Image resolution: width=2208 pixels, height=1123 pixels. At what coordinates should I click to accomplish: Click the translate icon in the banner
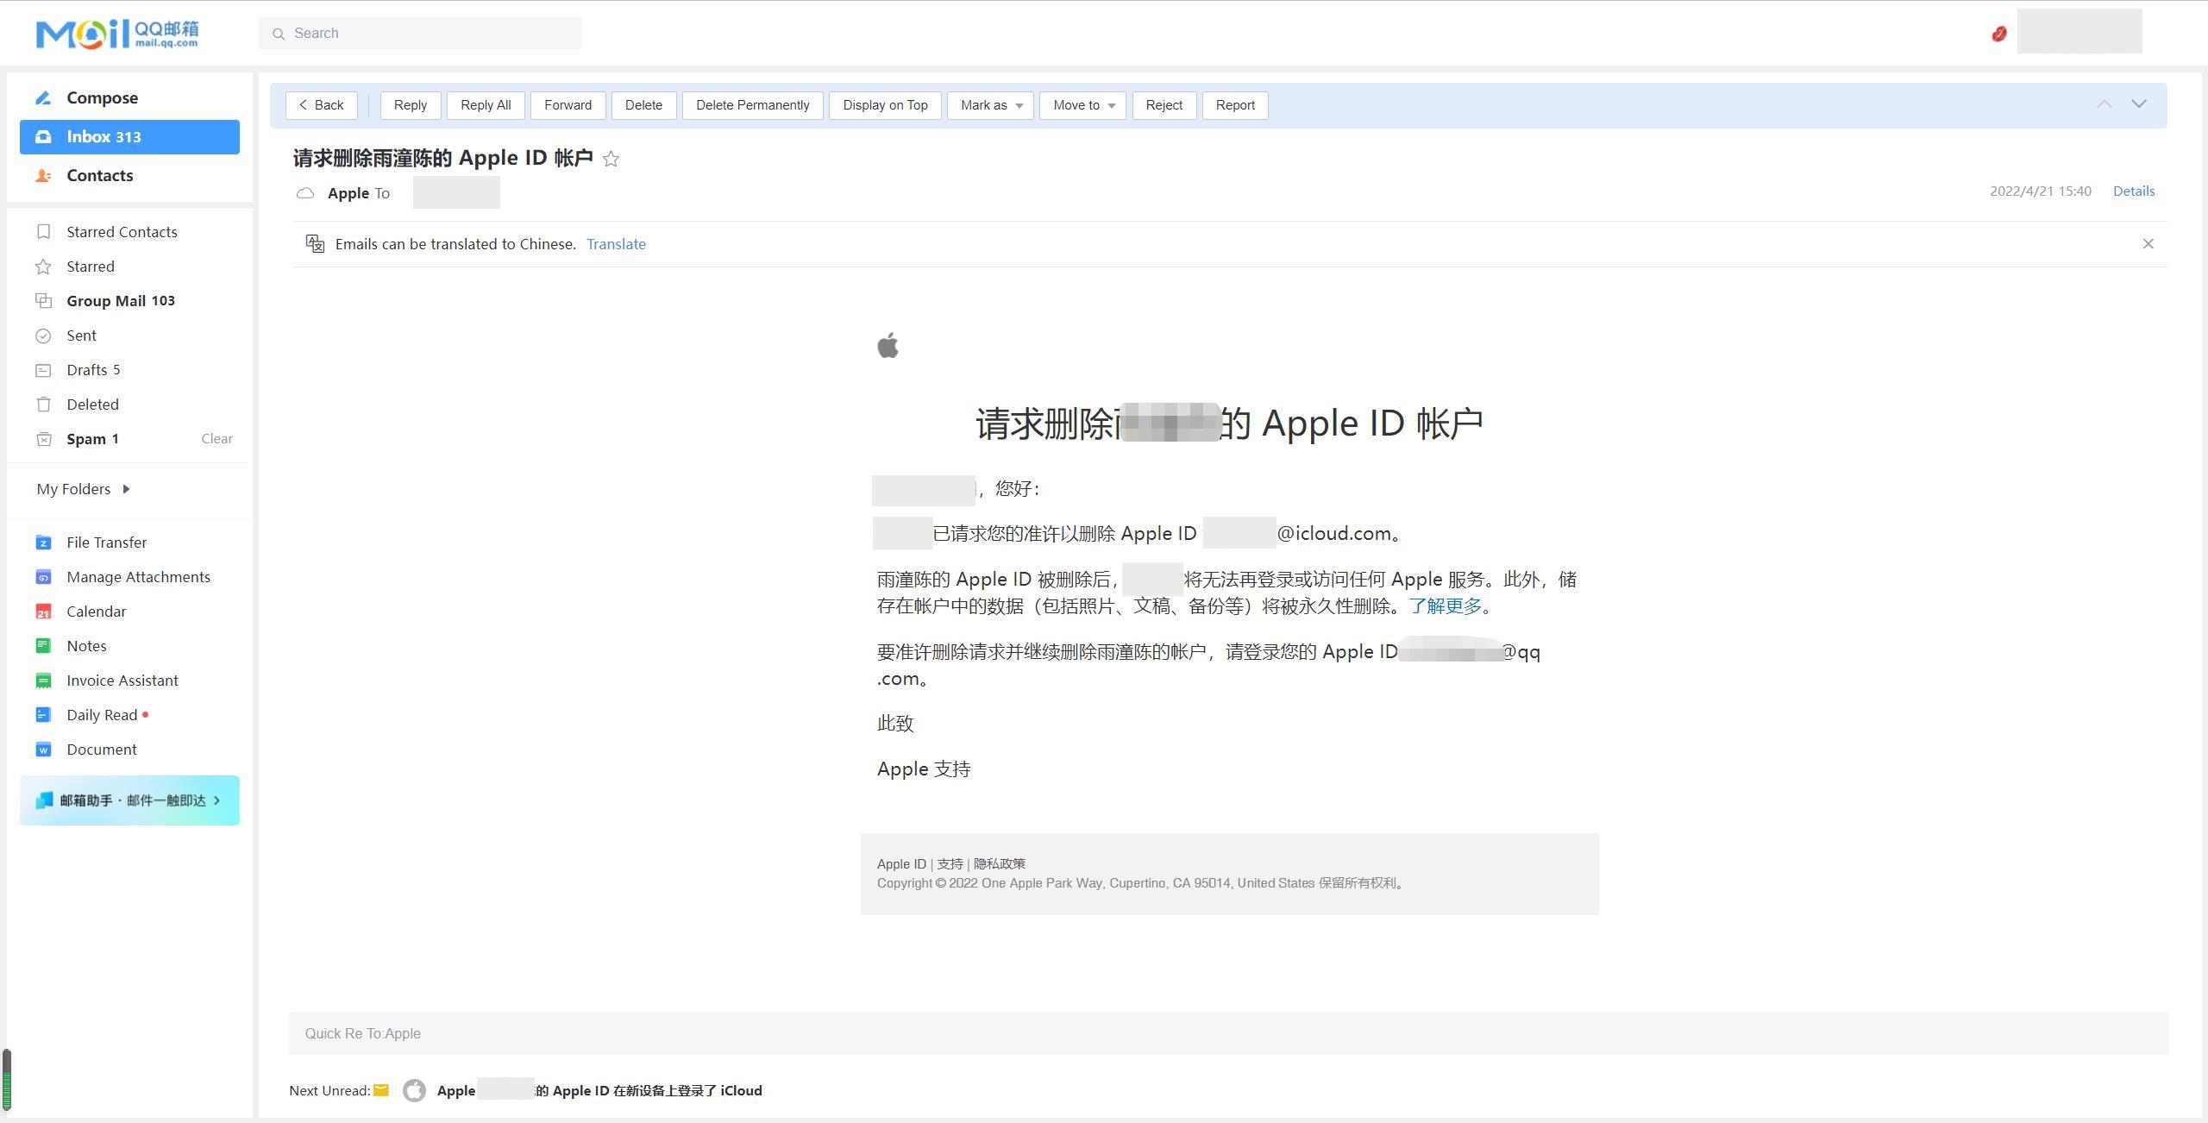pos(315,244)
